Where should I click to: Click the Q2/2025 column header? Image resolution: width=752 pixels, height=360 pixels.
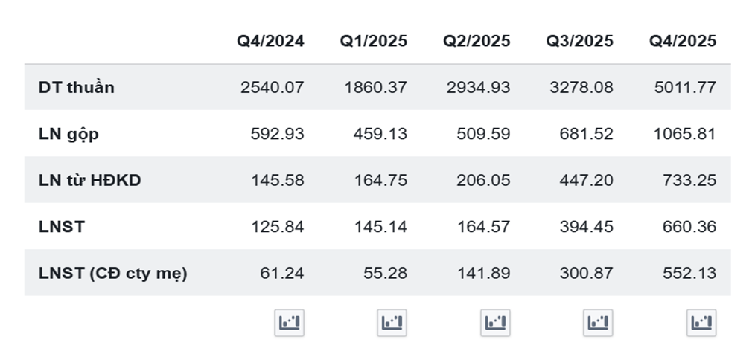click(477, 41)
